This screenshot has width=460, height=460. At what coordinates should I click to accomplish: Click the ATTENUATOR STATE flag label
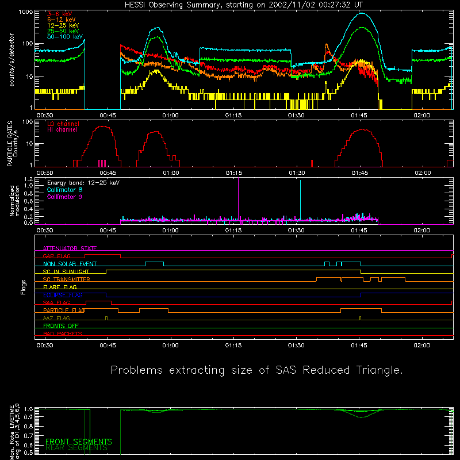click(x=70, y=248)
